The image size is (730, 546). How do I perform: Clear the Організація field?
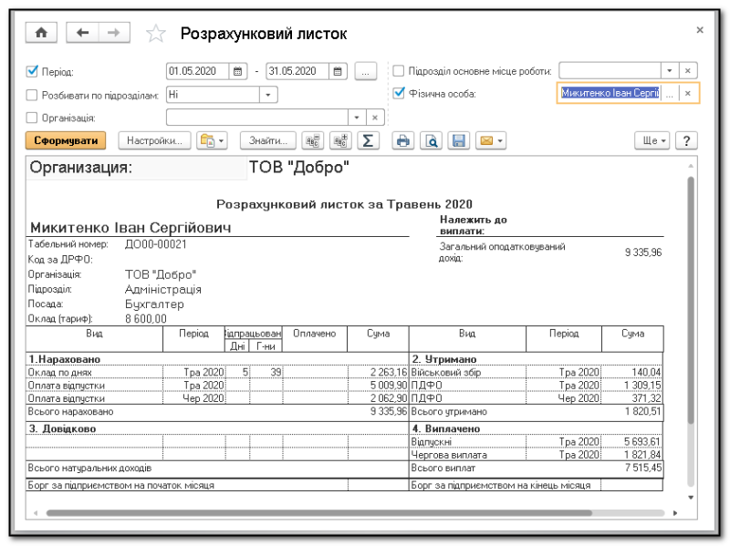(x=375, y=118)
